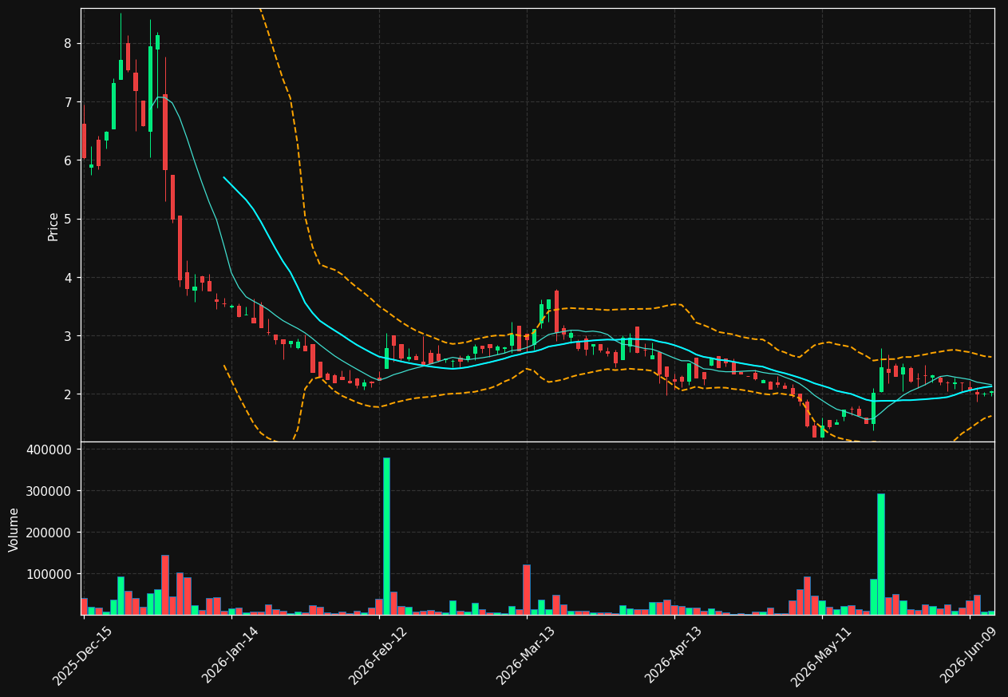The width and height of the screenshot is (1008, 697).
Task: Click the Volume axis label
Action: (x=14, y=529)
